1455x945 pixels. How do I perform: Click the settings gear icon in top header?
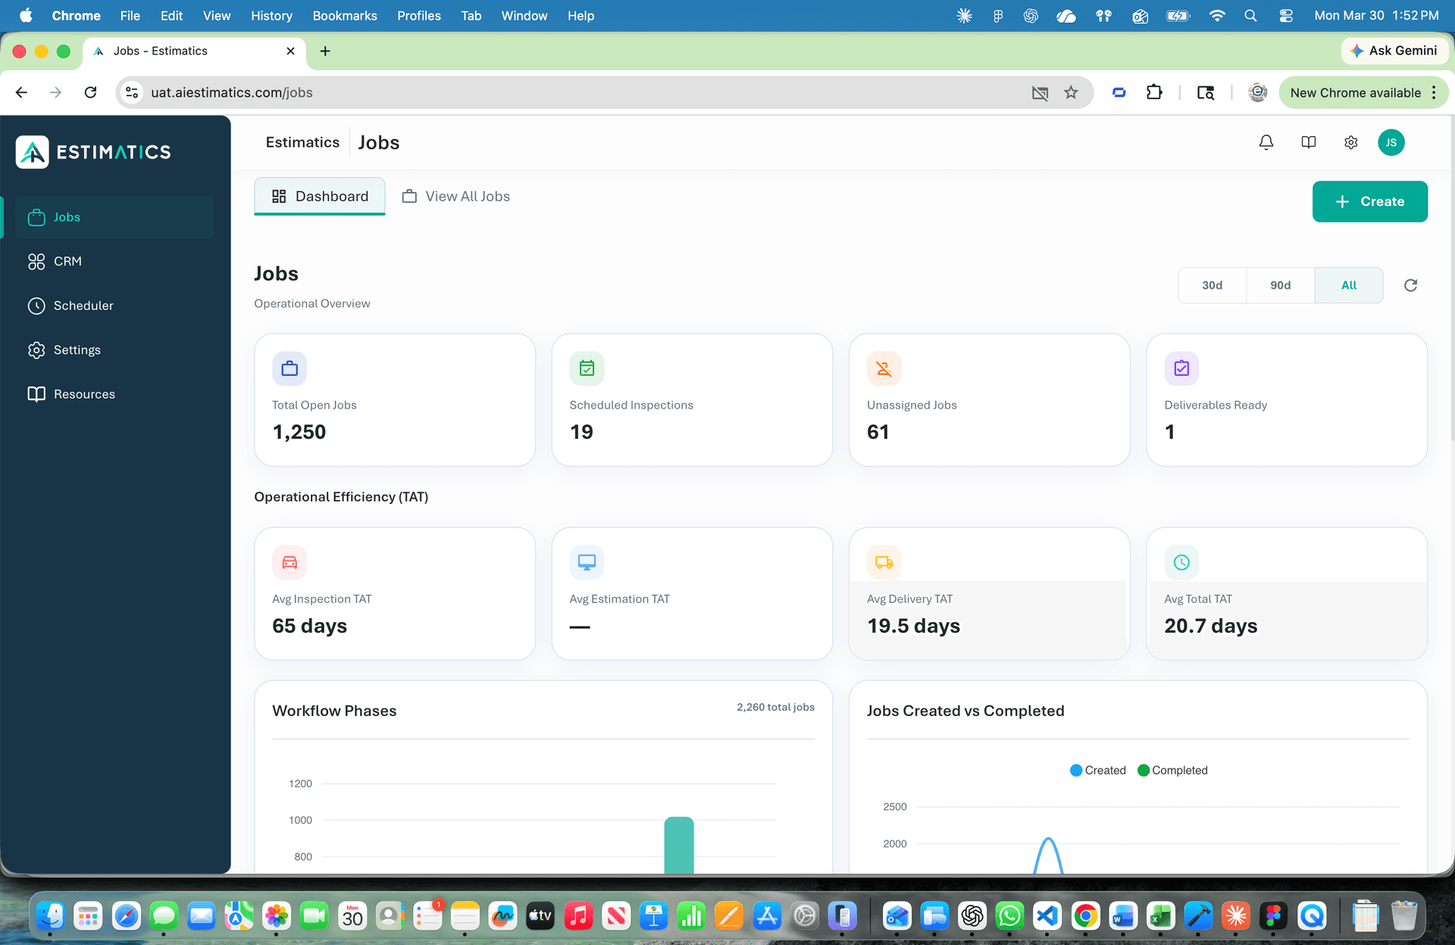tap(1350, 142)
